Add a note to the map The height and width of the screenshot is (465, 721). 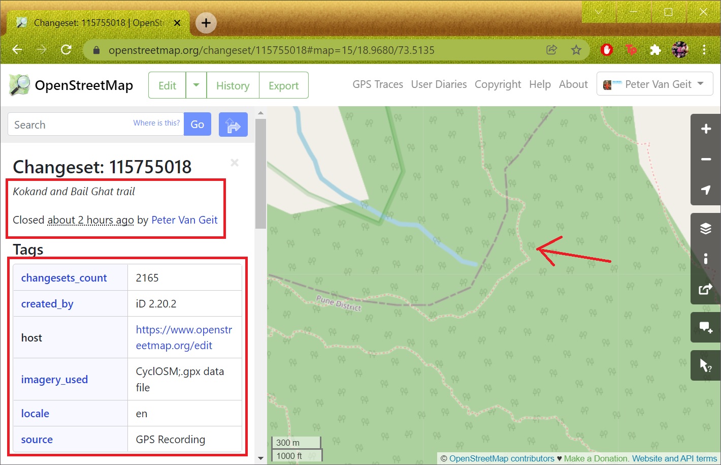(706, 328)
